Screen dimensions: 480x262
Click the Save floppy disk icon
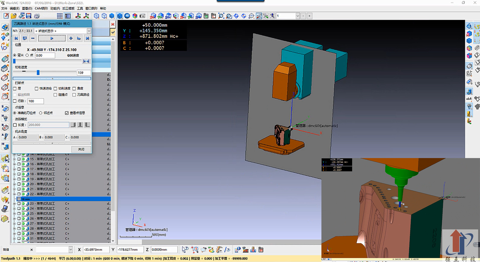[x=29, y=16]
